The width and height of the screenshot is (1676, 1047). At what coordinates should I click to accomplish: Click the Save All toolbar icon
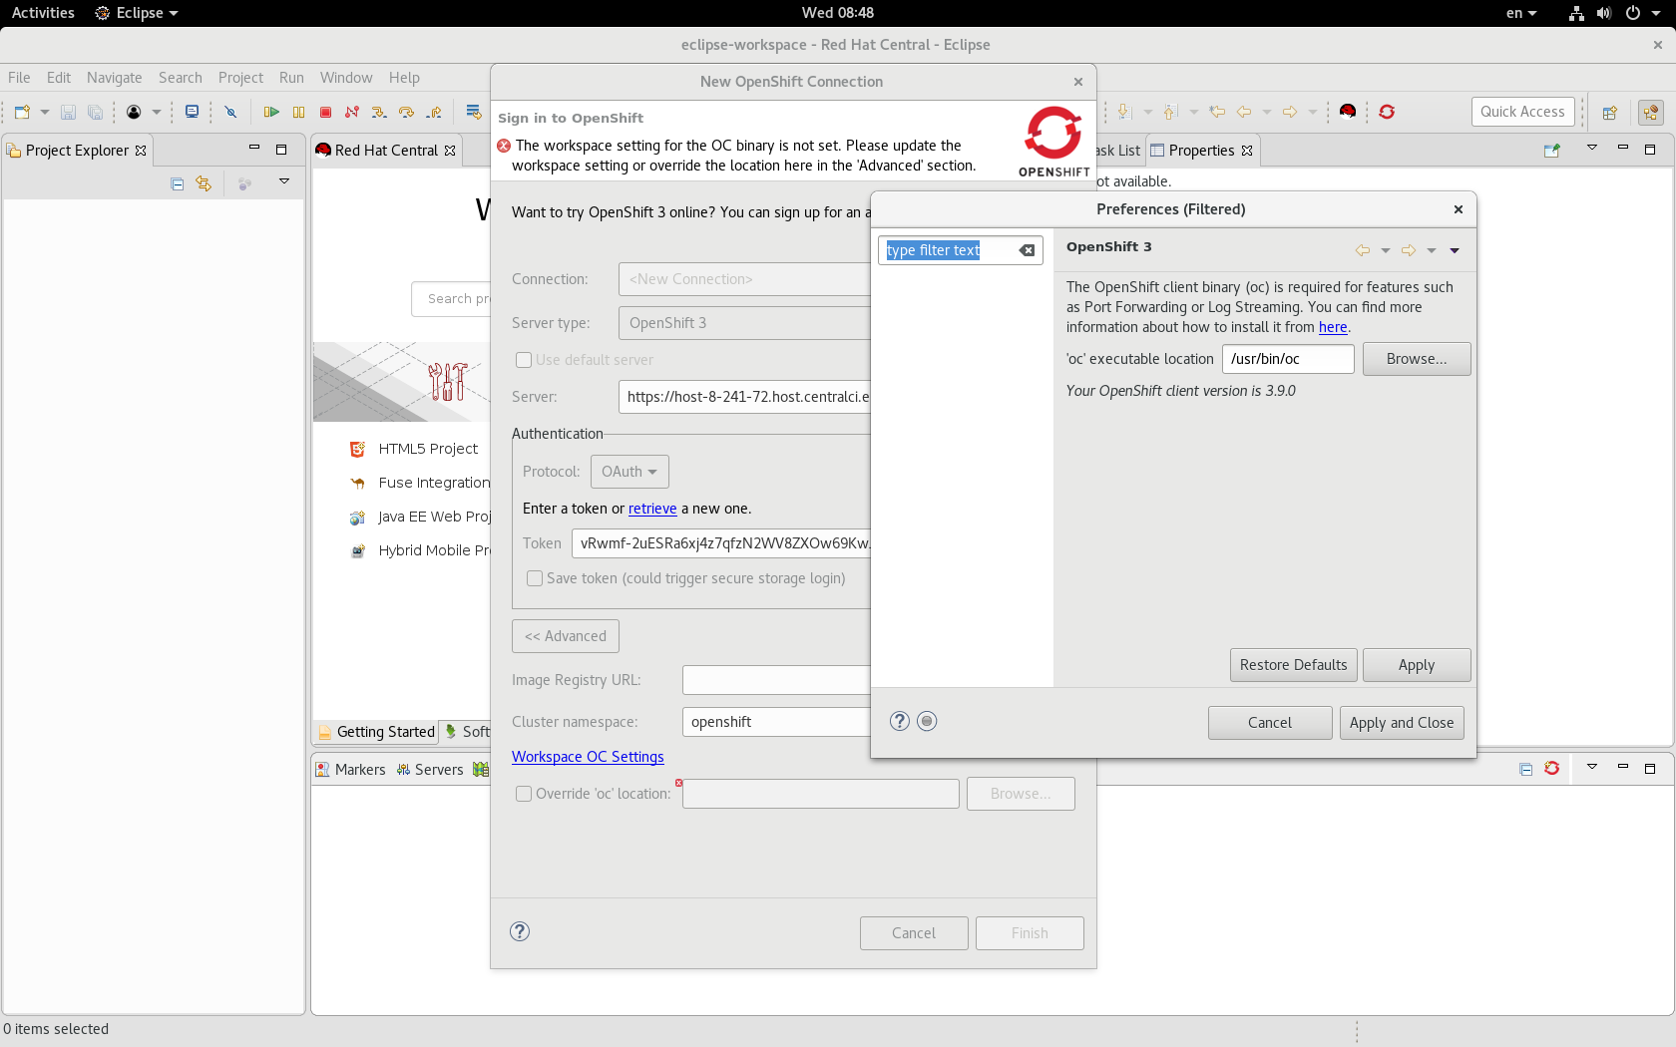pyautogui.click(x=95, y=112)
